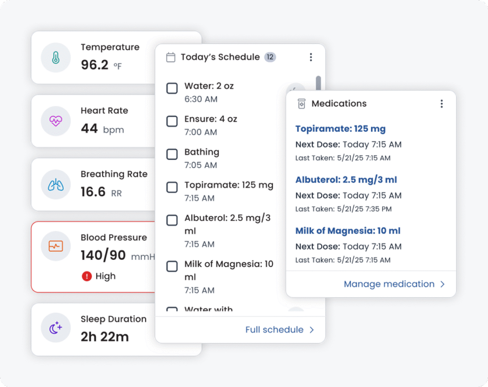This screenshot has height=387, width=488.
Task: Check the Water: 2 oz checkbox
Action: (x=172, y=89)
